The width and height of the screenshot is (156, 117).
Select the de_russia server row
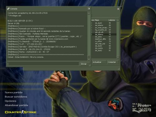click(104, 48)
